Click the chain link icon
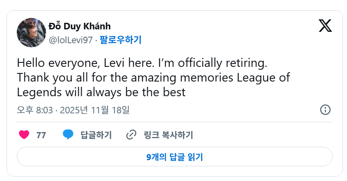 131,135
